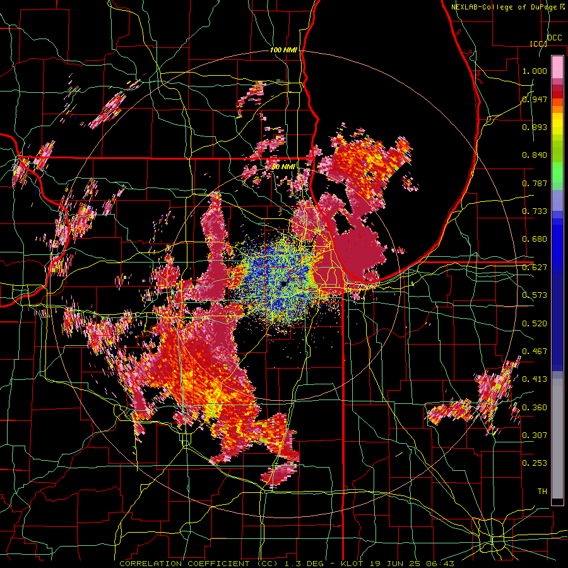Viewport: 568px width, 568px height.
Task: Click the 0.253 scale value
Action: click(x=535, y=463)
